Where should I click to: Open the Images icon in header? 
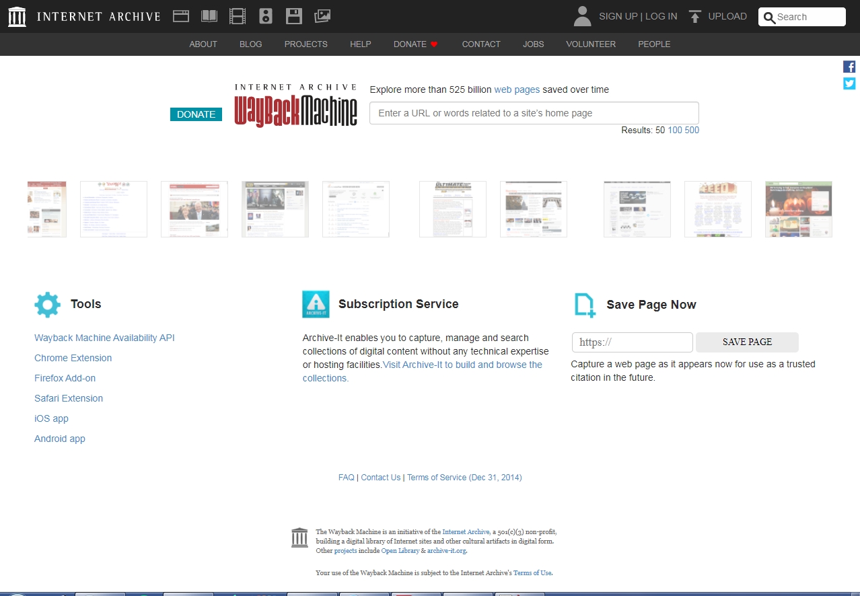(x=322, y=16)
